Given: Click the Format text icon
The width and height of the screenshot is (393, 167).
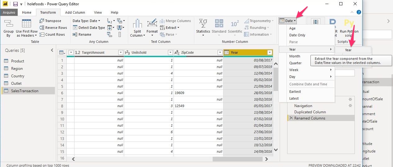Looking at the screenshot, I should (152, 24).
